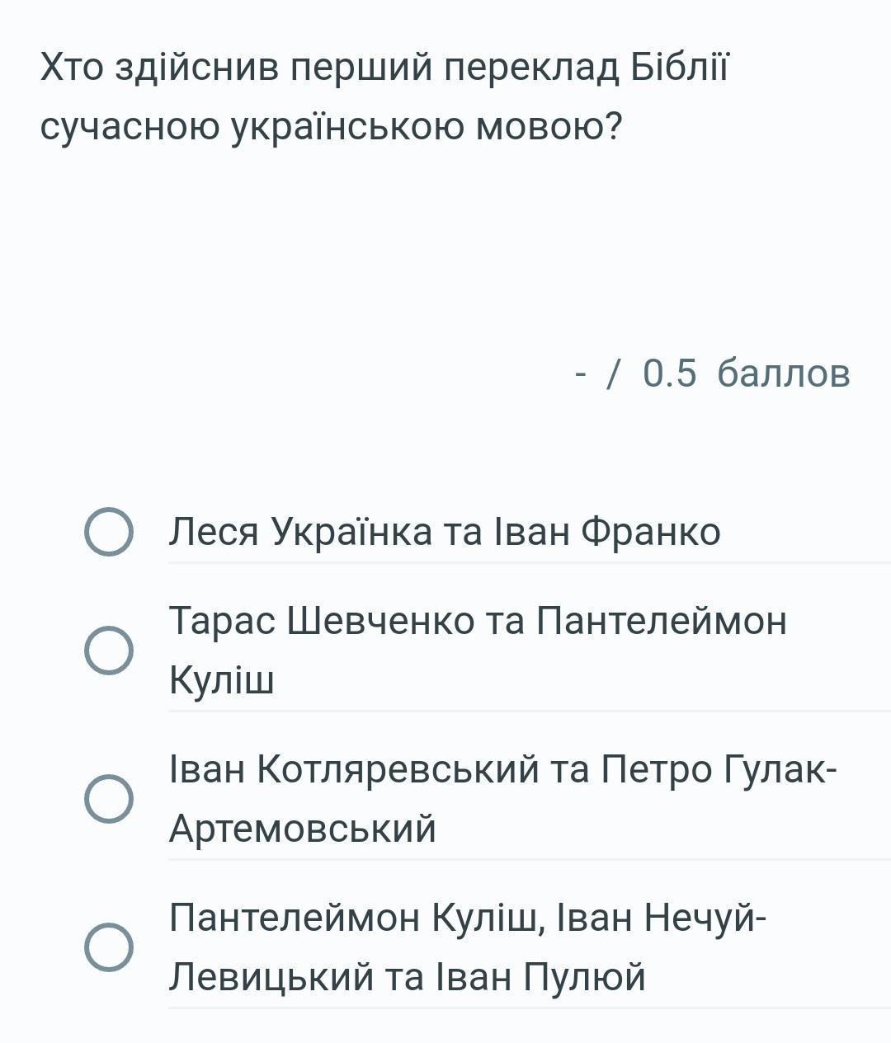Click the name 'Франко' in the first answer
Image resolution: width=891 pixels, height=1043 pixels.
(650, 532)
